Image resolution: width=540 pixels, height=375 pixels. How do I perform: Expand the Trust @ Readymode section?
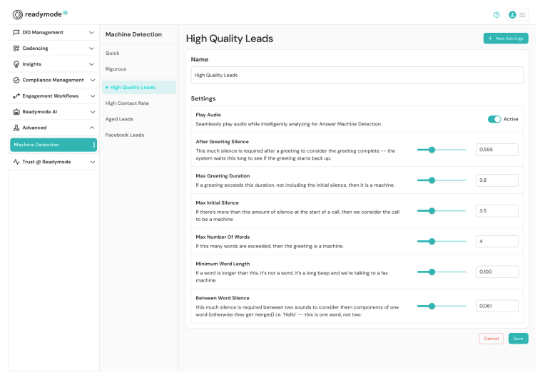tap(91, 162)
